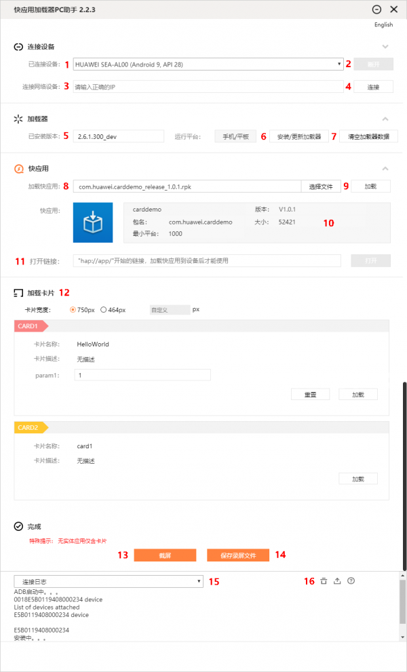Screen dimensions: 407x672
Task: Click the 连接 connect button
Action: 374,87
